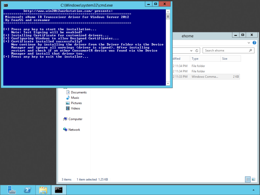Screen dimensions: 260x195
Task: Click the '3 items' status bar text
Action: point(67,179)
